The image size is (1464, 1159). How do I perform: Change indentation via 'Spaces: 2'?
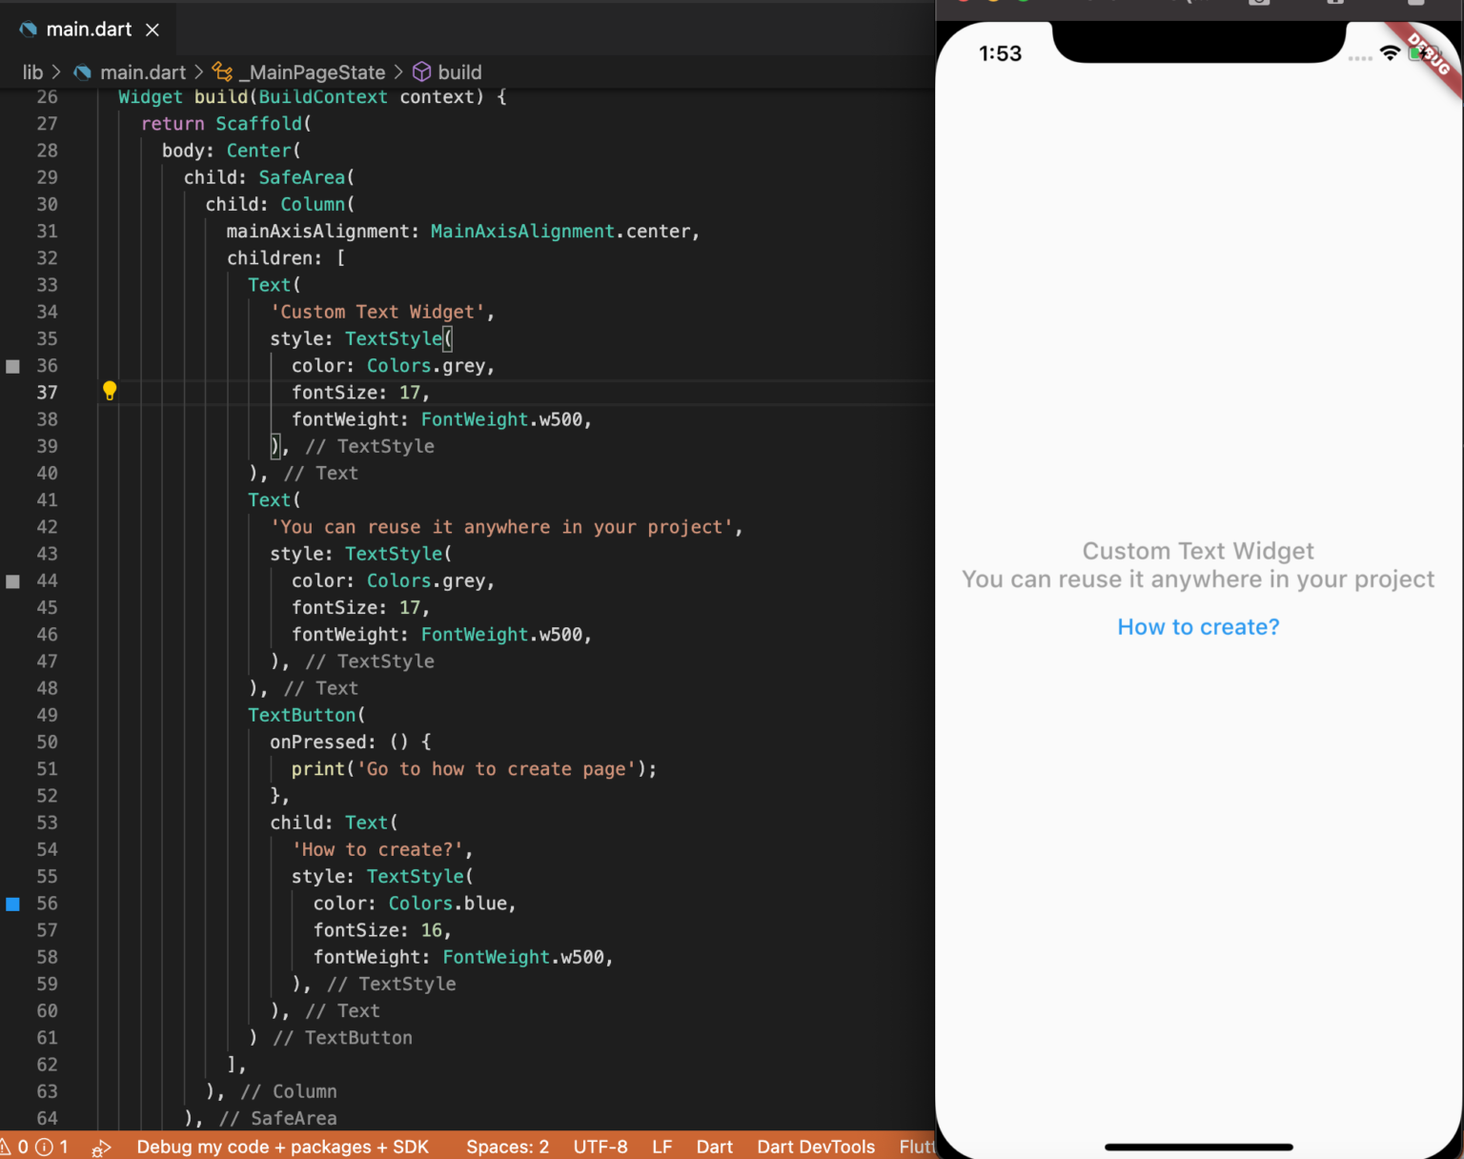(x=507, y=1147)
